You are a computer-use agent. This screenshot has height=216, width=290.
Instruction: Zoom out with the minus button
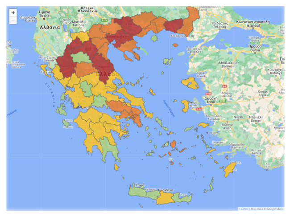pyautogui.click(x=13, y=20)
